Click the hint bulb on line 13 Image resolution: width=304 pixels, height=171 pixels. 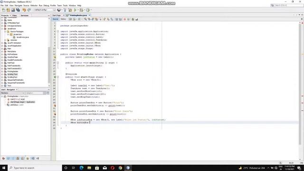tap(55, 57)
